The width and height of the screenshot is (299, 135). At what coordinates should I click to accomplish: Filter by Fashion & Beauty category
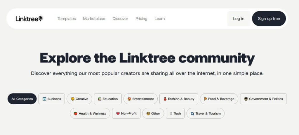click(x=179, y=99)
